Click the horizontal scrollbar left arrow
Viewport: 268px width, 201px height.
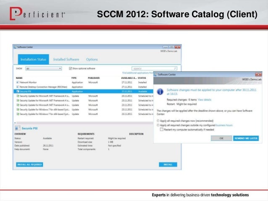tap(15, 123)
